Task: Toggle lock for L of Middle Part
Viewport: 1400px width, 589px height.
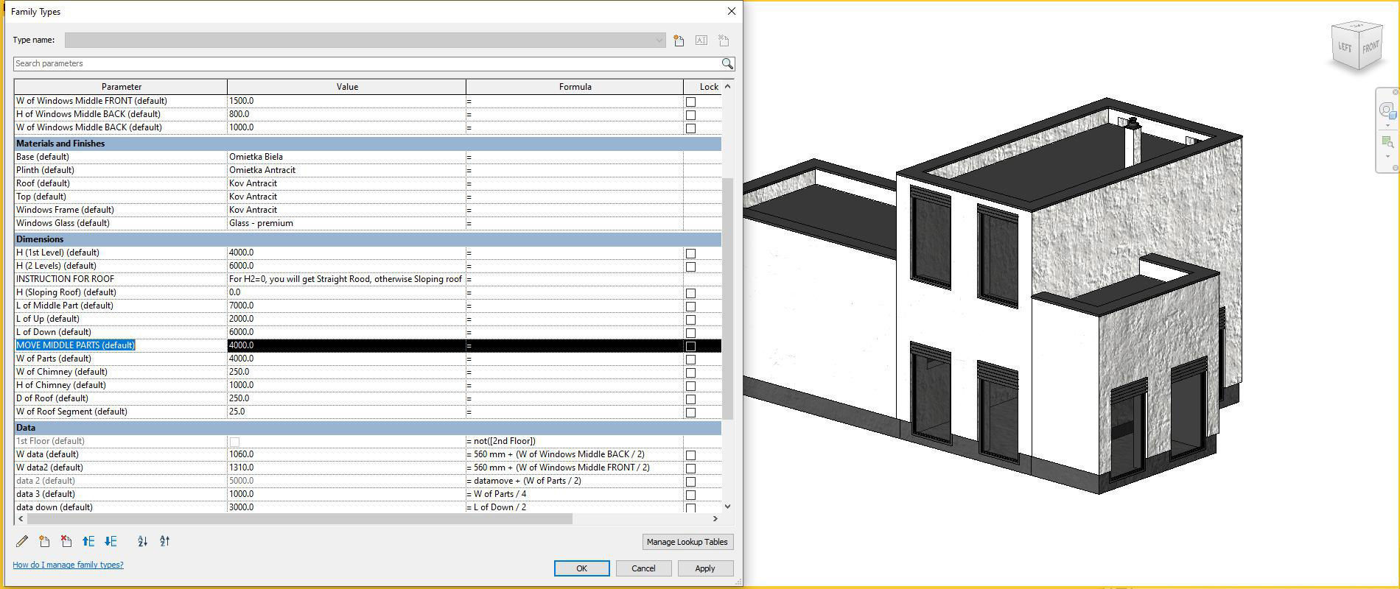Action: click(690, 306)
